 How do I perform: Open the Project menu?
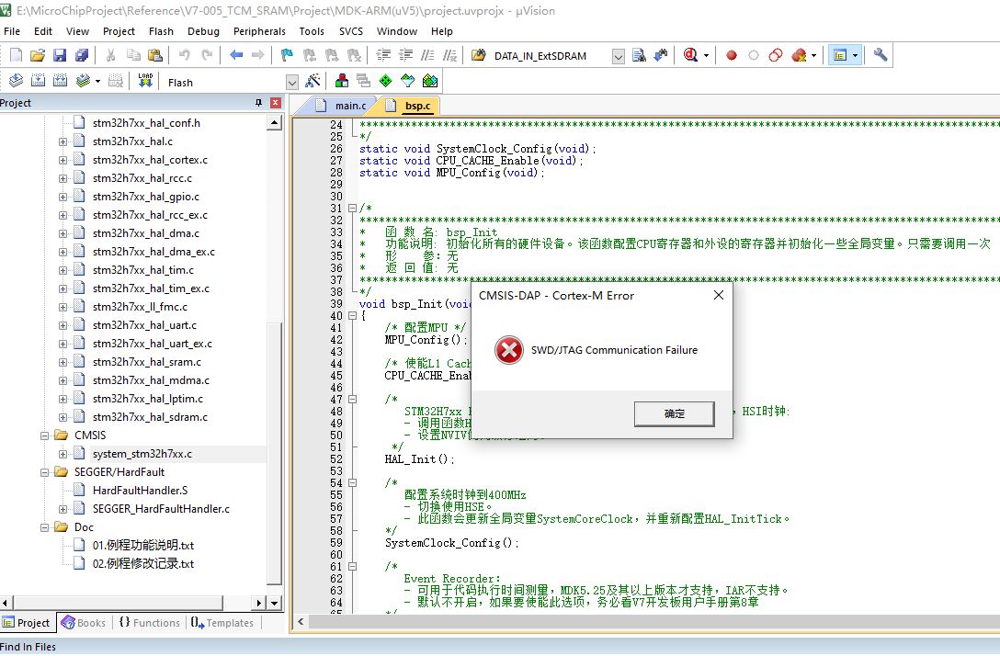[119, 31]
